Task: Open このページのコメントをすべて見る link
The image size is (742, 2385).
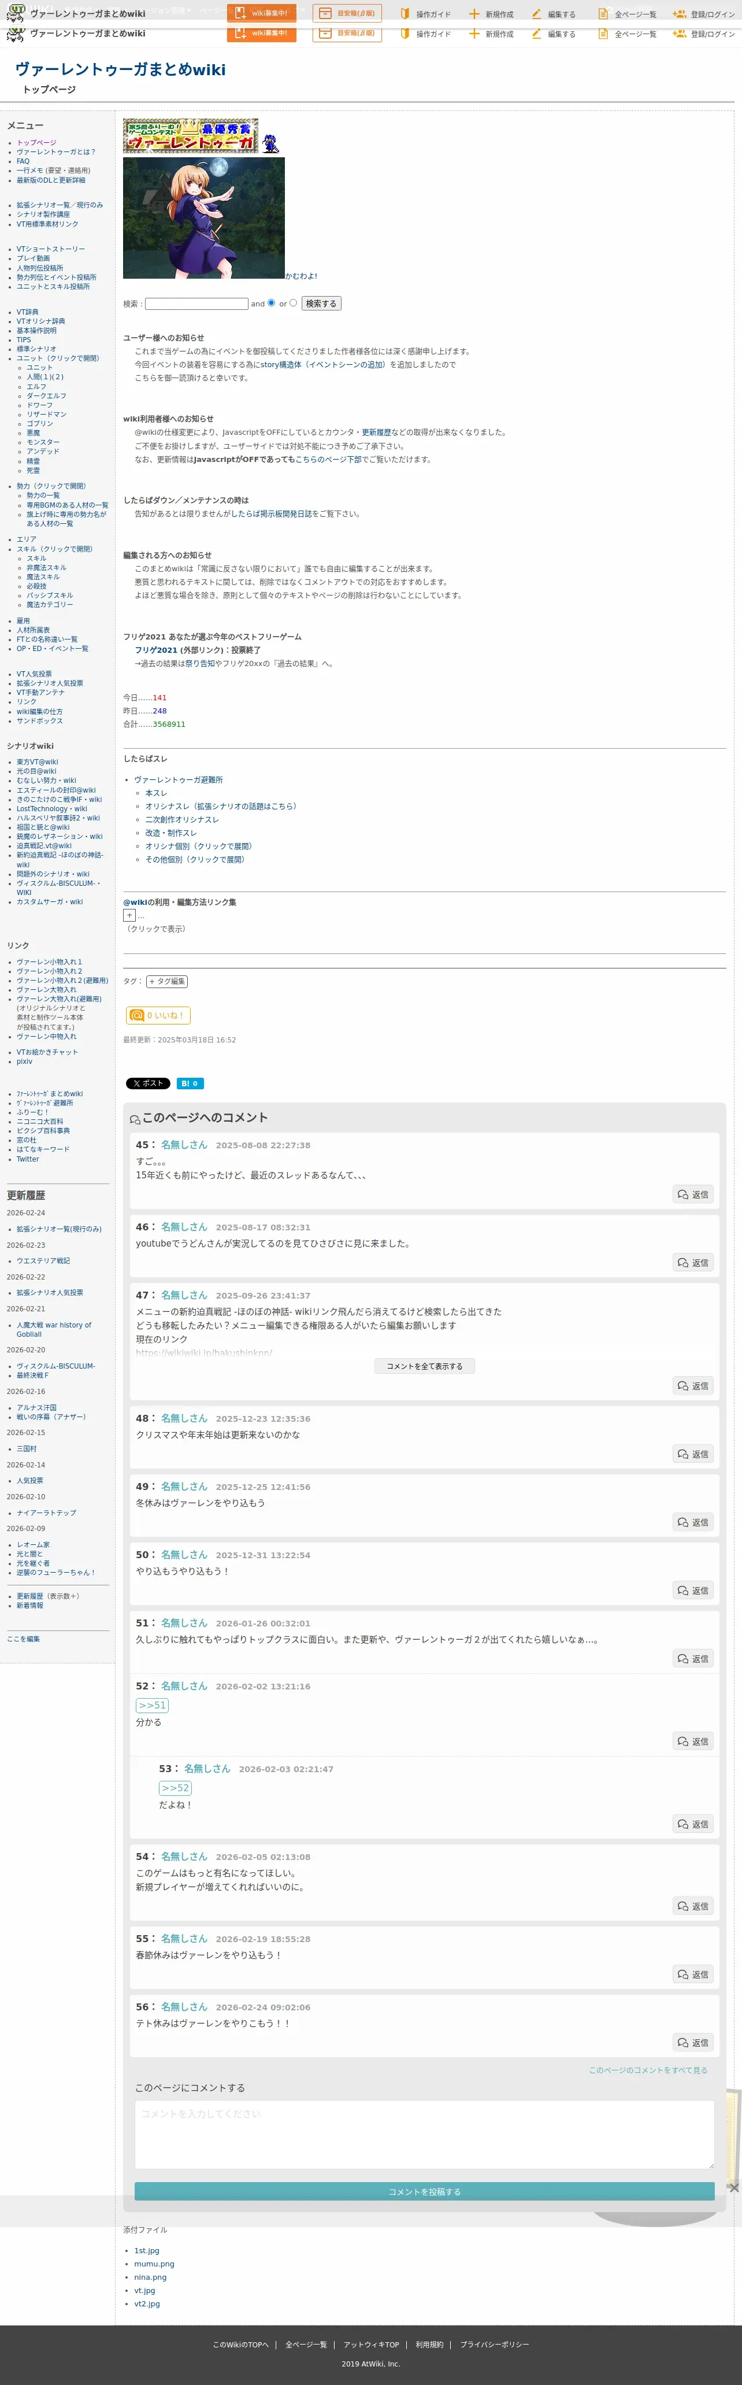Action: coord(648,2070)
